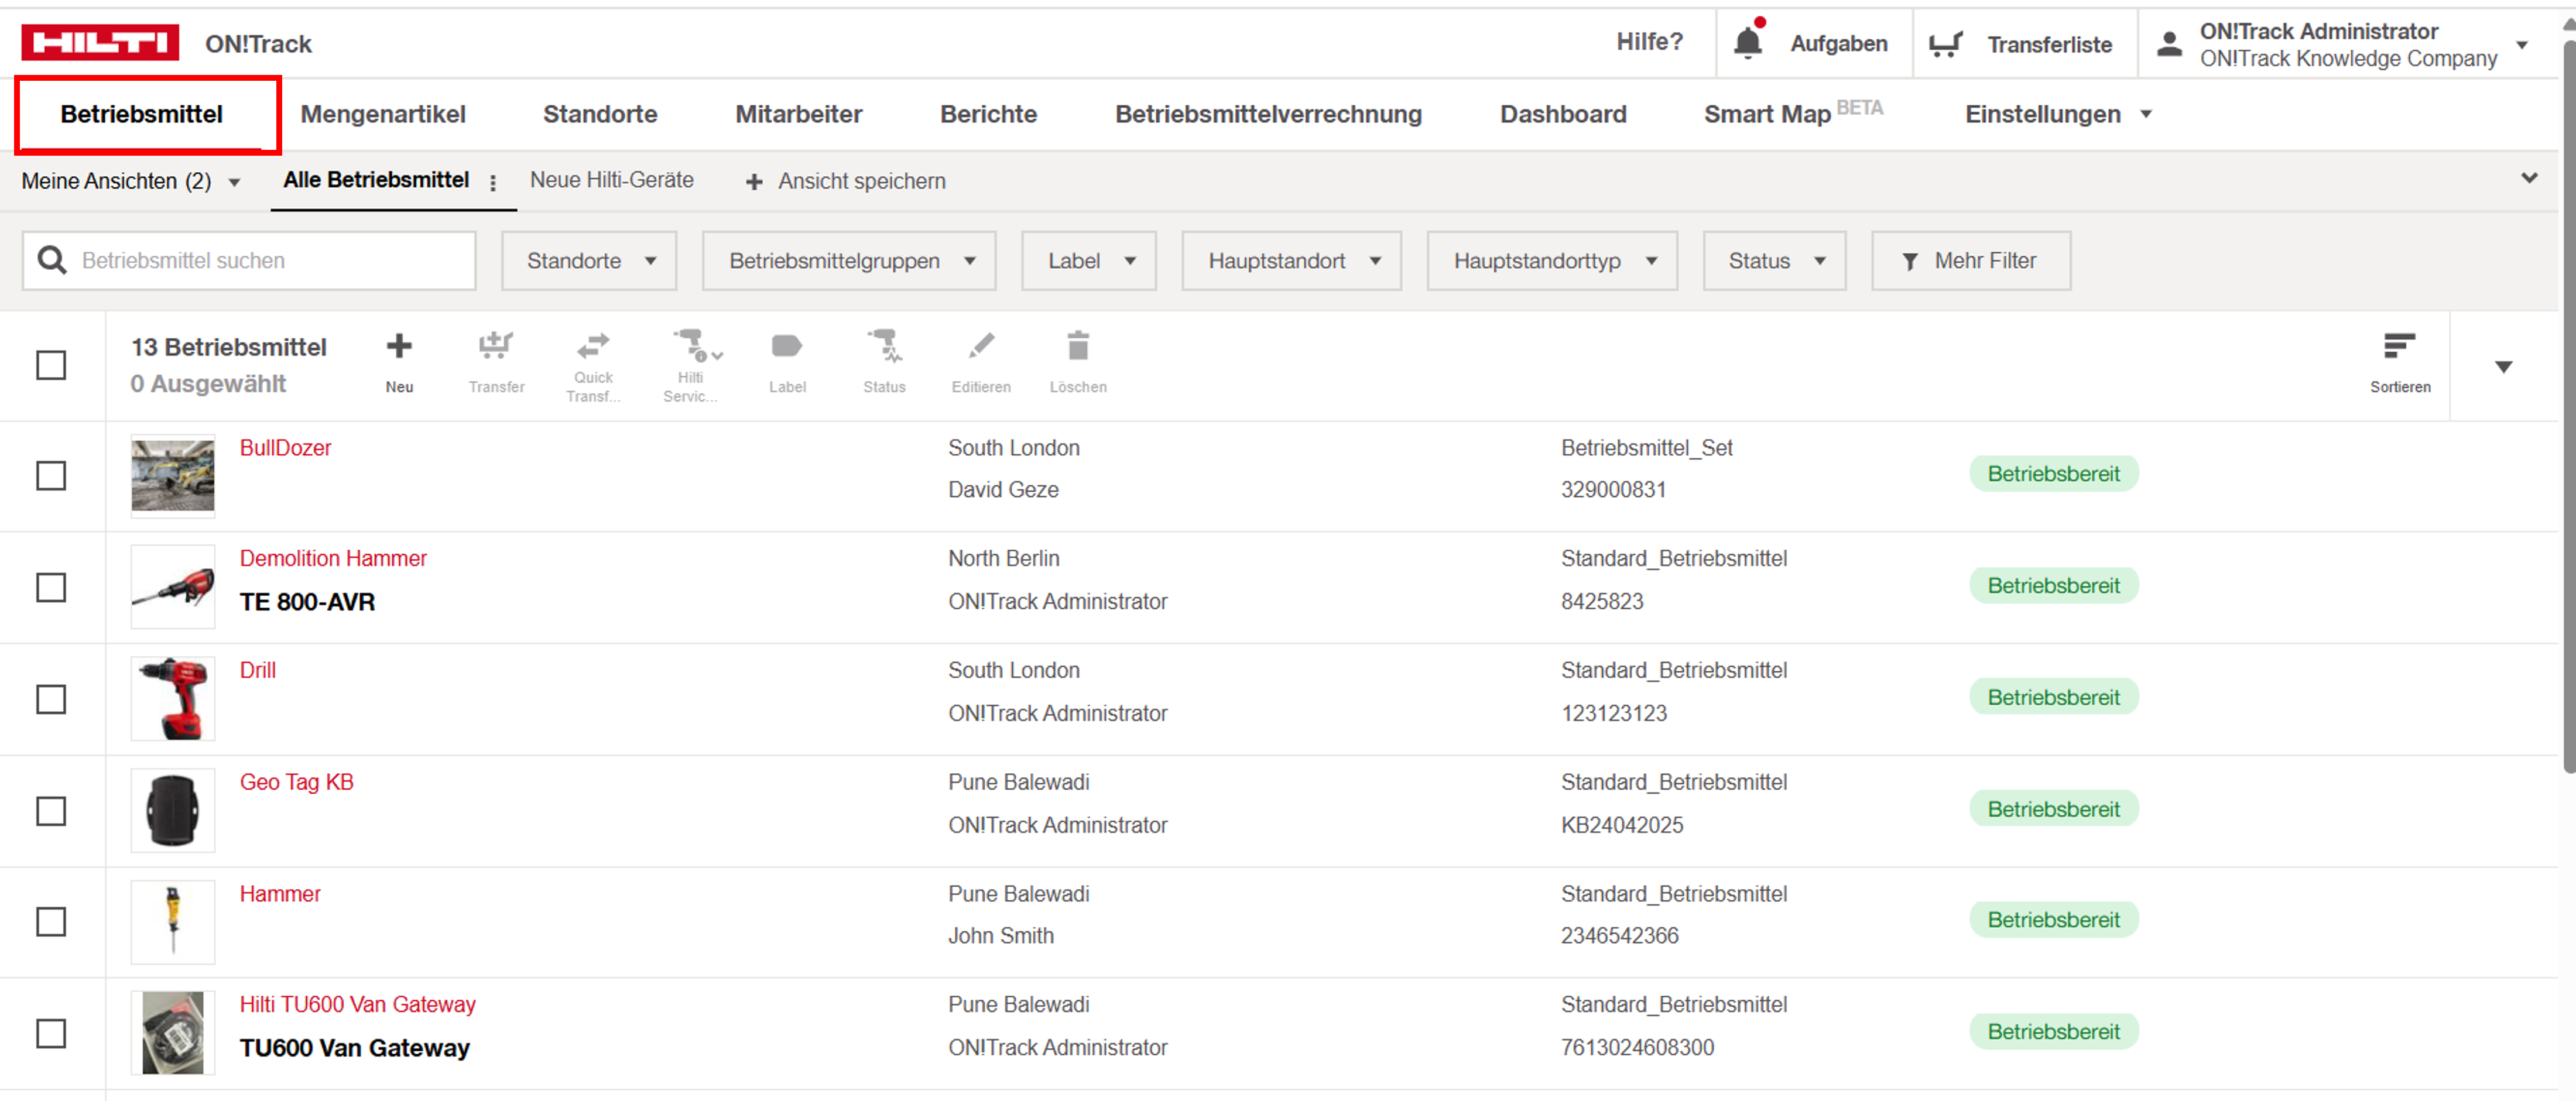Click plus icon beside Ansicht speichern

[754, 181]
